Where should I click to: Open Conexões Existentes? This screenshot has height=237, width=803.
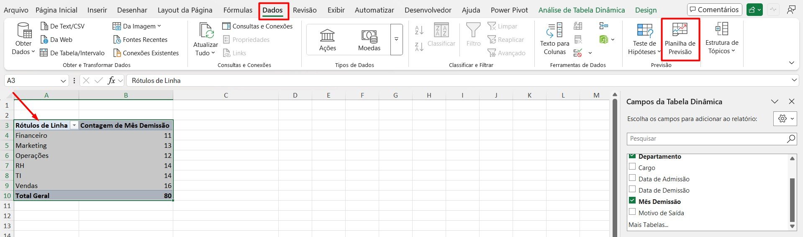146,53
